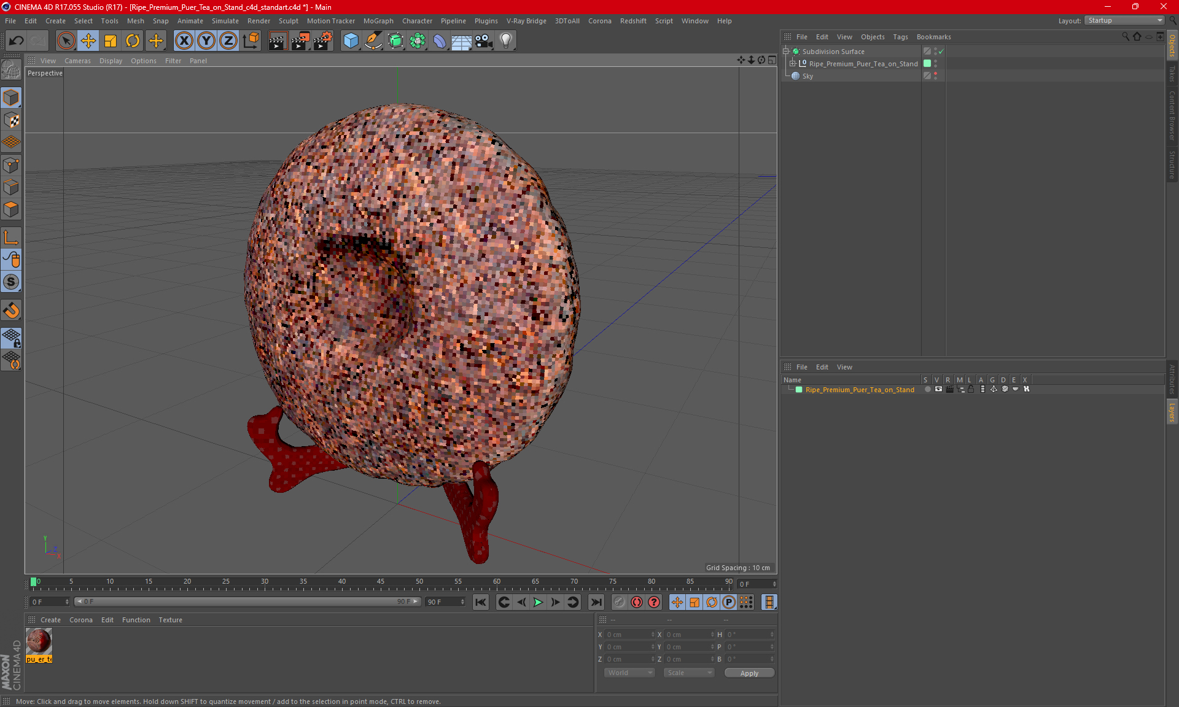Open the Layout Startup dropdown
Viewport: 1179px width, 707px height.
tap(1125, 21)
